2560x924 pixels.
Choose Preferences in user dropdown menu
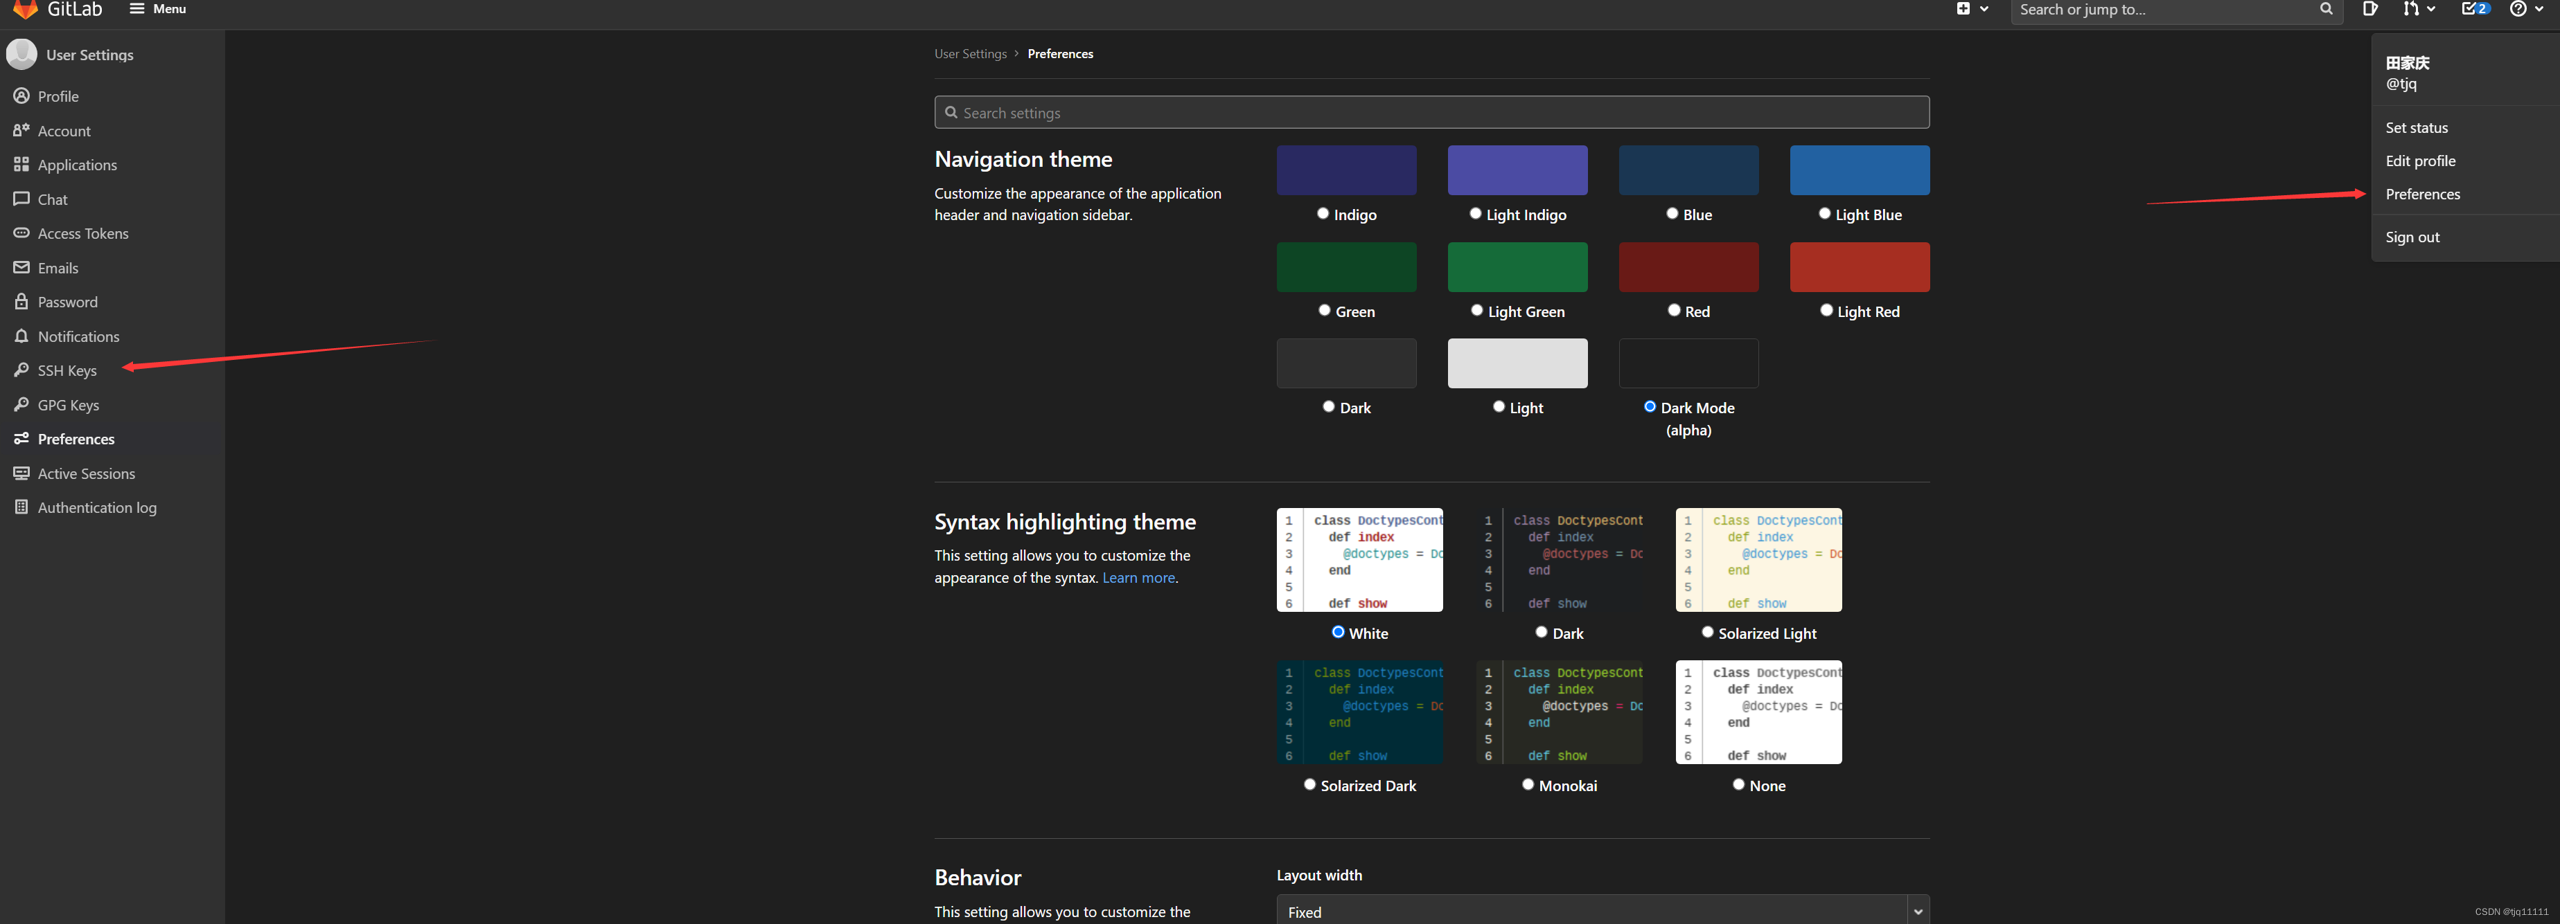point(2422,194)
